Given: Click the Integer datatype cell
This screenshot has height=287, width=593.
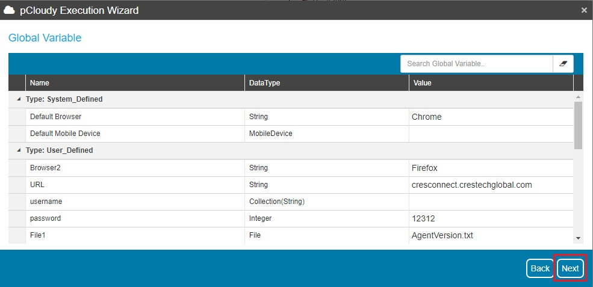Looking at the screenshot, I should [x=327, y=218].
